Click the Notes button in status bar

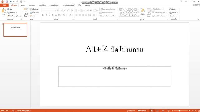coord(131,111)
